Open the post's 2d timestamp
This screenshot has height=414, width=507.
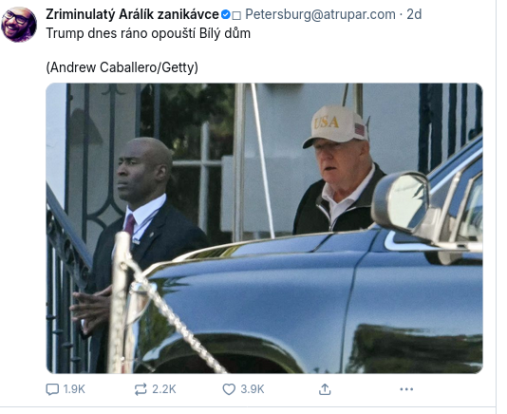pyautogui.click(x=414, y=14)
